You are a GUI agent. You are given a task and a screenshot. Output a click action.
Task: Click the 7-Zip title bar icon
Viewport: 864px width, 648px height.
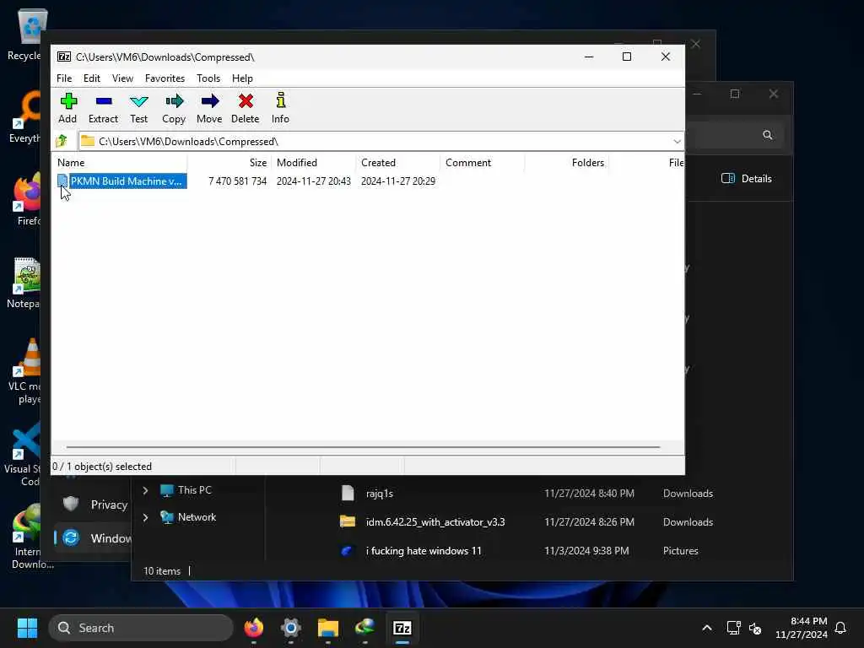64,57
